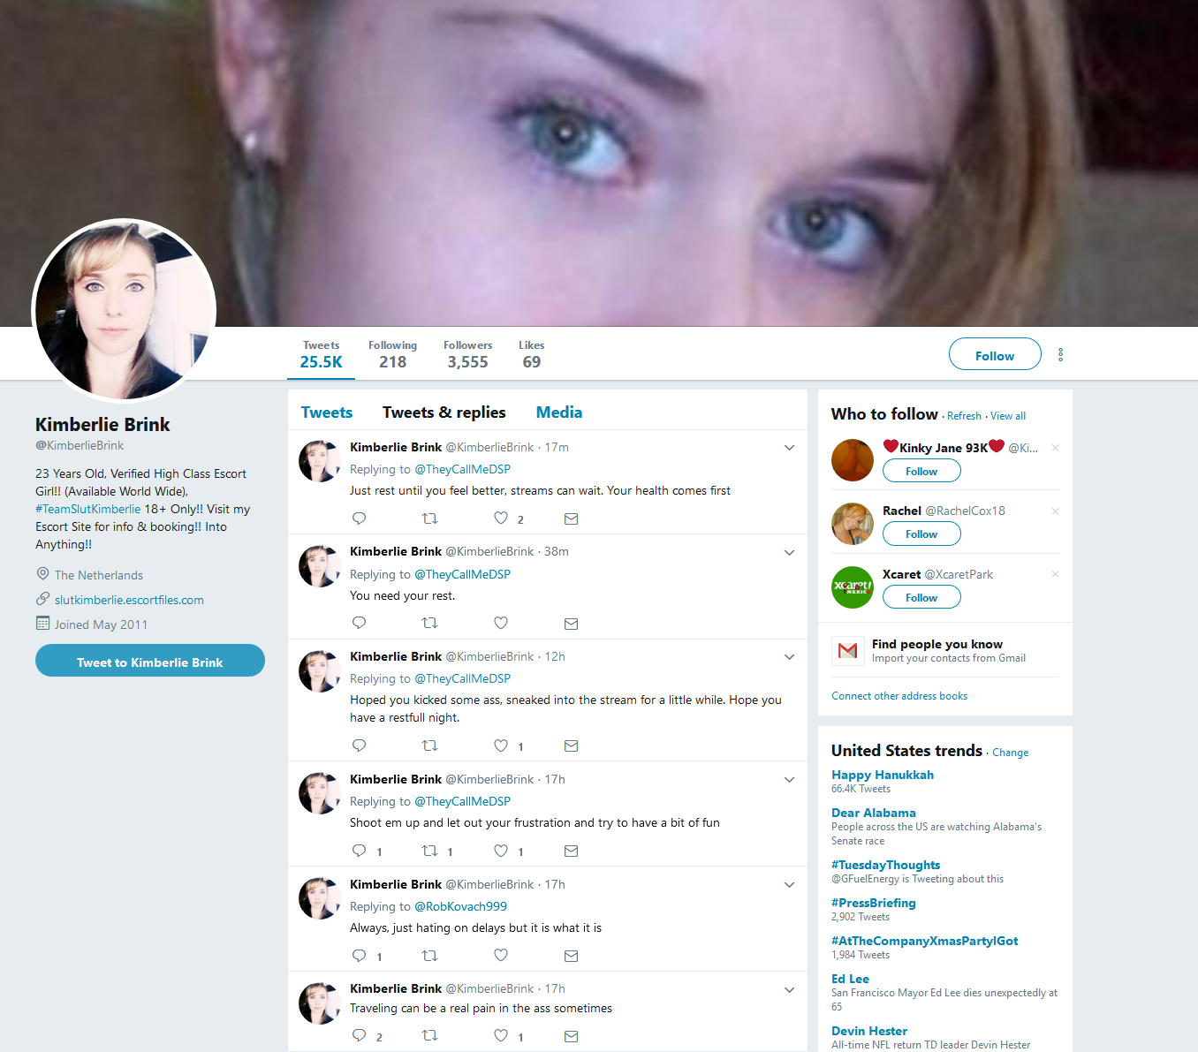This screenshot has height=1052, width=1198.
Task: Follow the Kimberlie Brink profile
Action: point(995,354)
